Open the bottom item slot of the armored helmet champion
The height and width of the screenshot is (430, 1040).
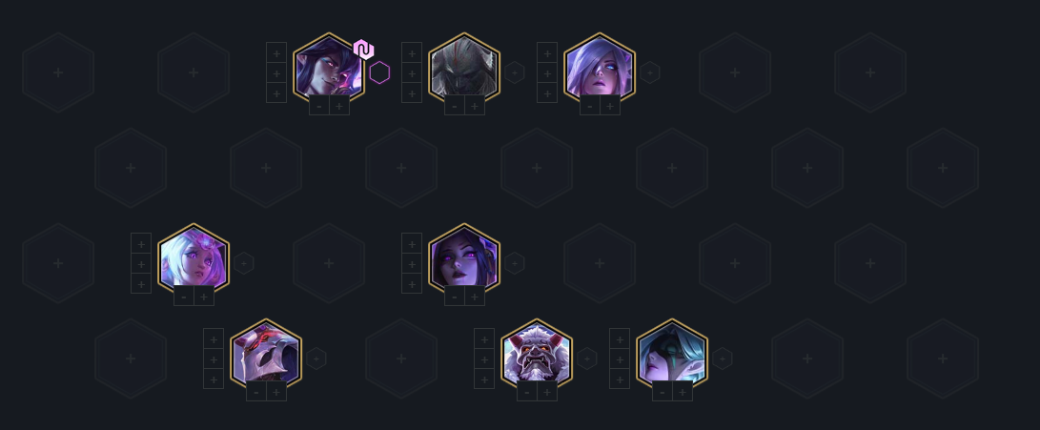pos(214,379)
